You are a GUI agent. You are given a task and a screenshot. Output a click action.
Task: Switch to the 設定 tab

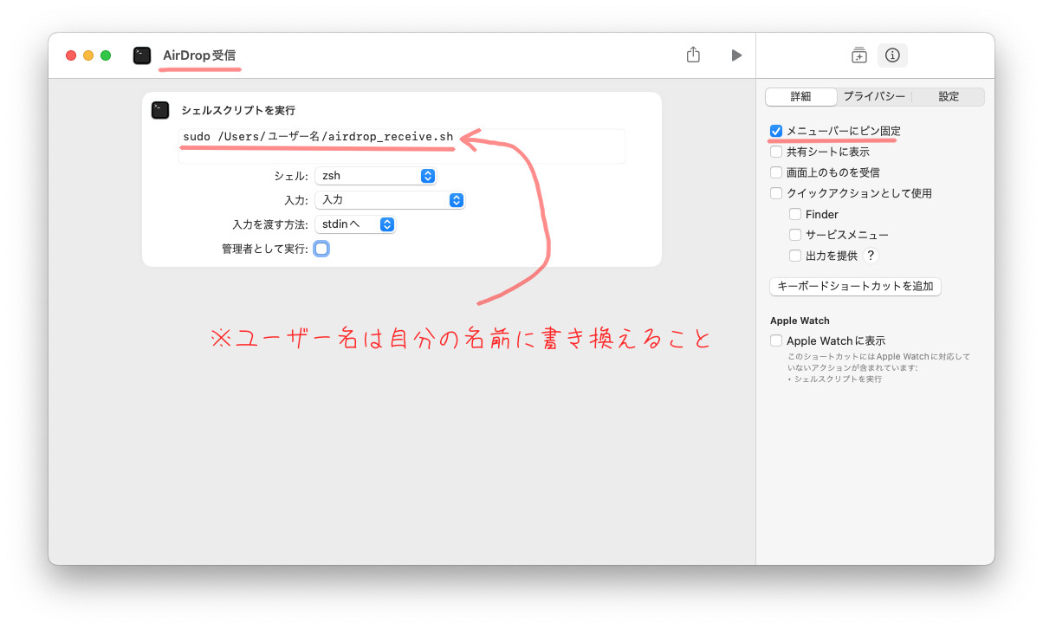(x=949, y=96)
